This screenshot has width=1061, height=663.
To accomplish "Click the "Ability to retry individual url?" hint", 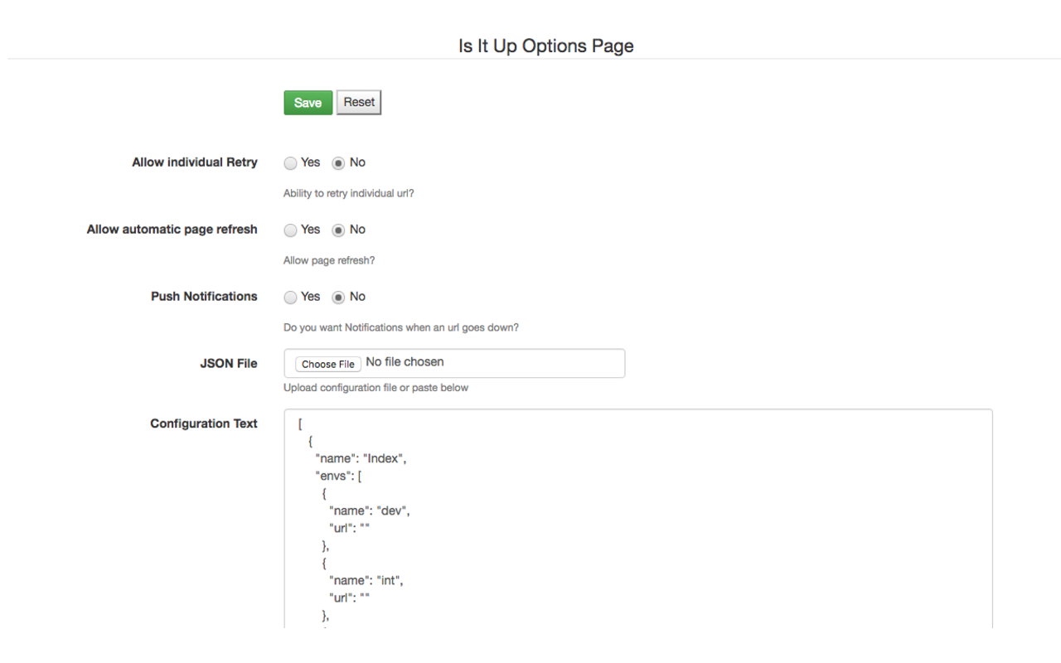I will 348,194.
